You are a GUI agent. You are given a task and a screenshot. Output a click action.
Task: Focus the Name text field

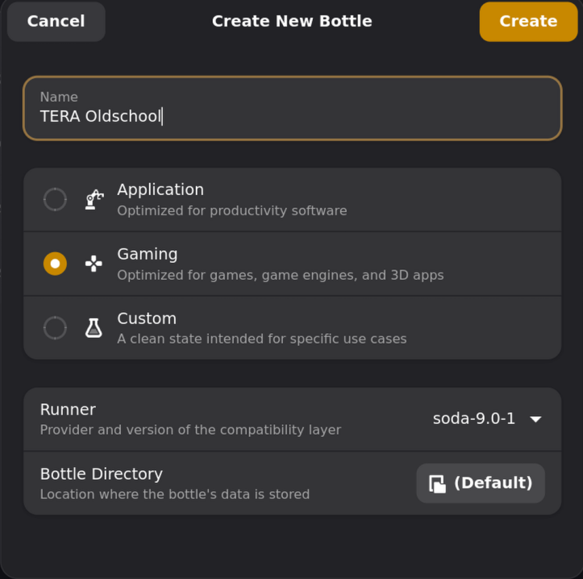(x=292, y=108)
